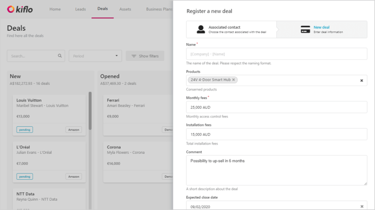Clear the expected close date
This screenshot has width=375, height=210.
click(x=362, y=207)
